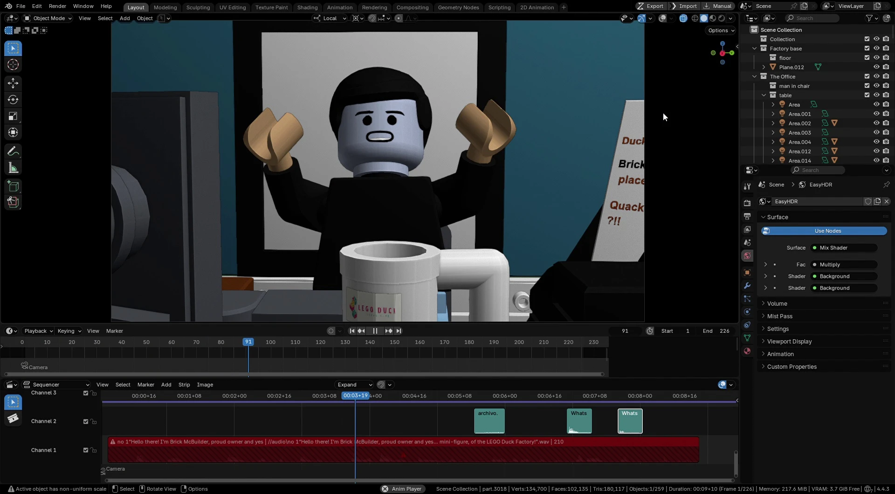Image resolution: width=895 pixels, height=494 pixels.
Task: Open viewport Options dropdown
Action: coord(721,30)
